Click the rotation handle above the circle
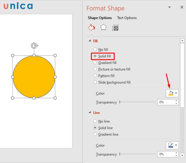This screenshot has width=186, height=163. 34,46
